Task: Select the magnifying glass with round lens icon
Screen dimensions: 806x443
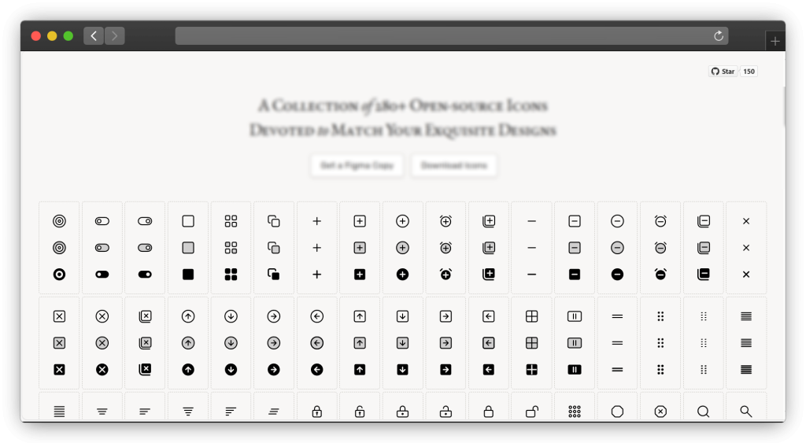Action: pyautogui.click(x=703, y=412)
